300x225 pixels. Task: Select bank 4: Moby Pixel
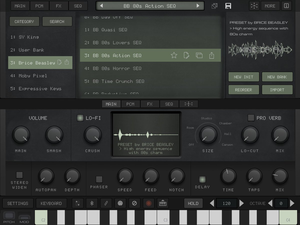(x=40, y=75)
